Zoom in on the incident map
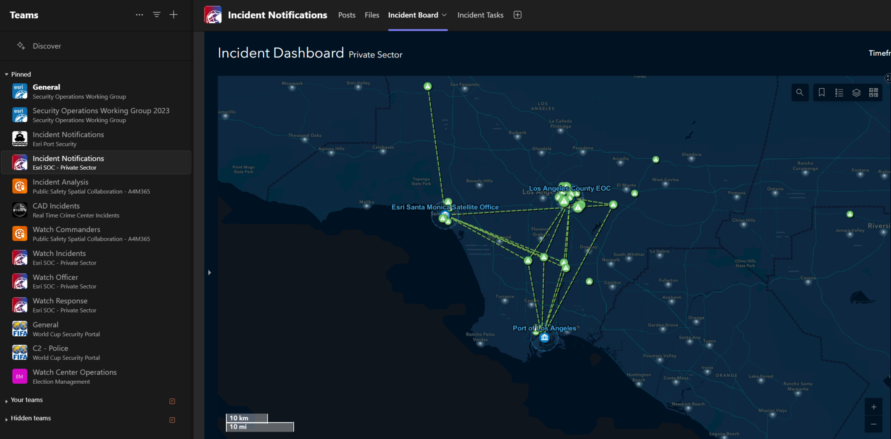The height and width of the screenshot is (439, 891). [874, 407]
